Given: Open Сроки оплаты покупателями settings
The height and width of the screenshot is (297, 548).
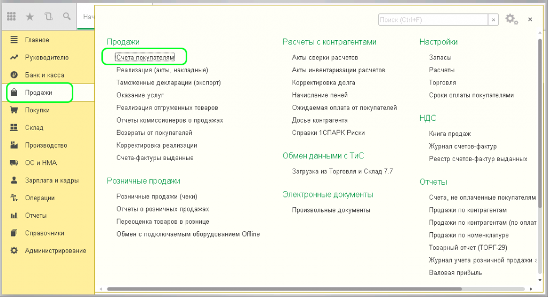Looking at the screenshot, I should (471, 95).
